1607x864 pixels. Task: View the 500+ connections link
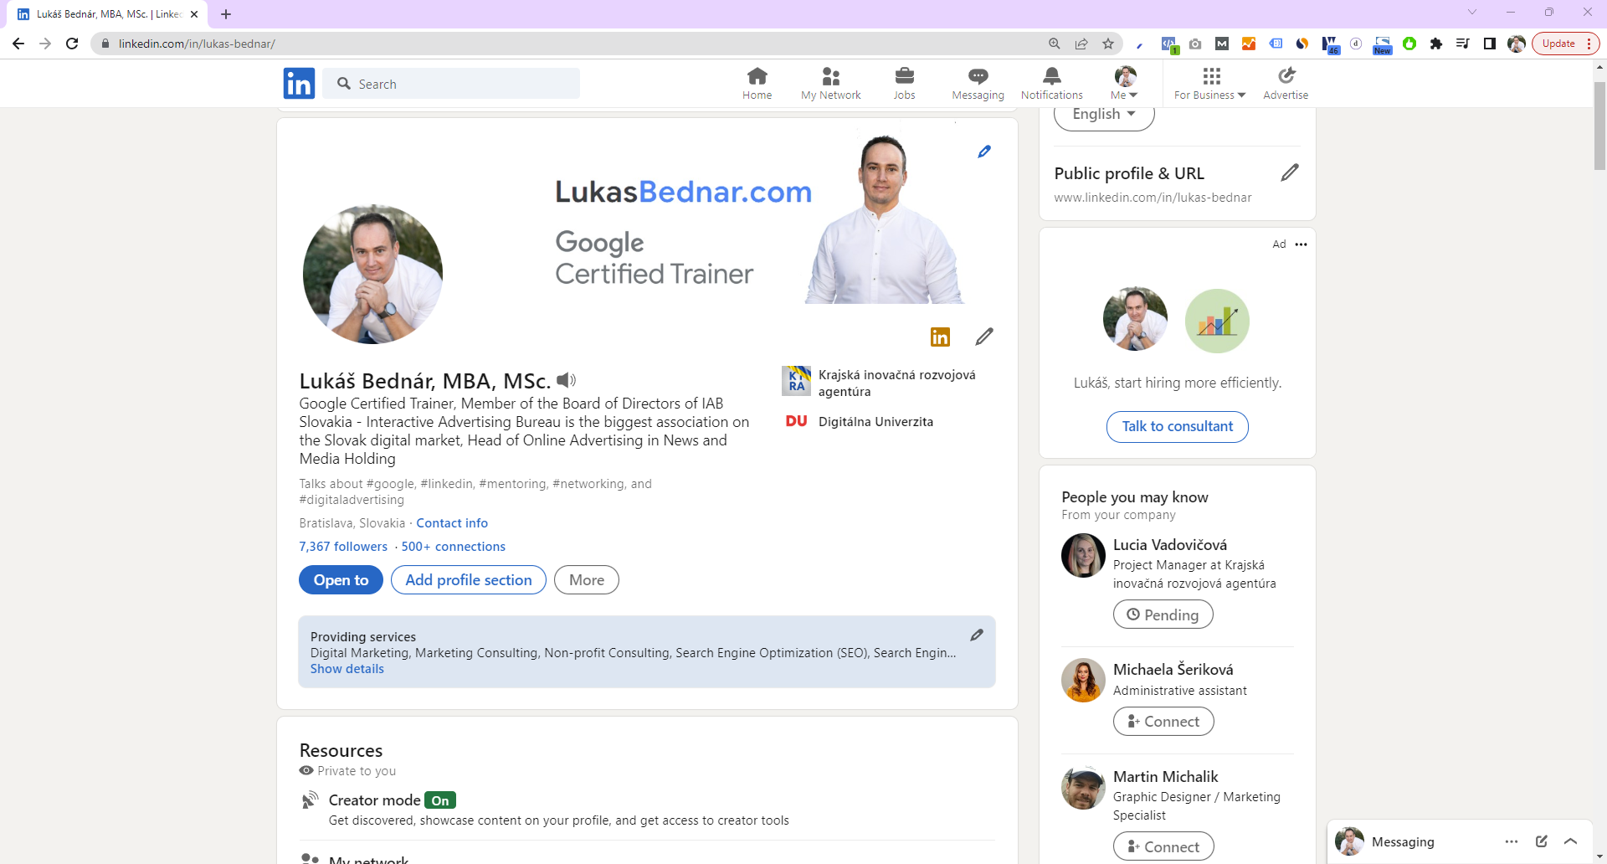[454, 547]
